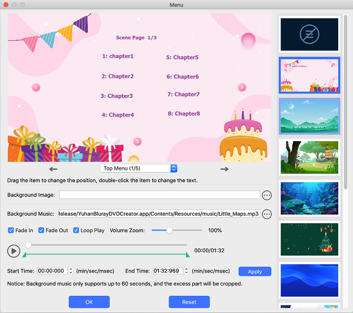Image resolution: width=353 pixels, height=313 pixels.
Task: Click the pink next-scene arrow in preview
Action: coord(242,87)
